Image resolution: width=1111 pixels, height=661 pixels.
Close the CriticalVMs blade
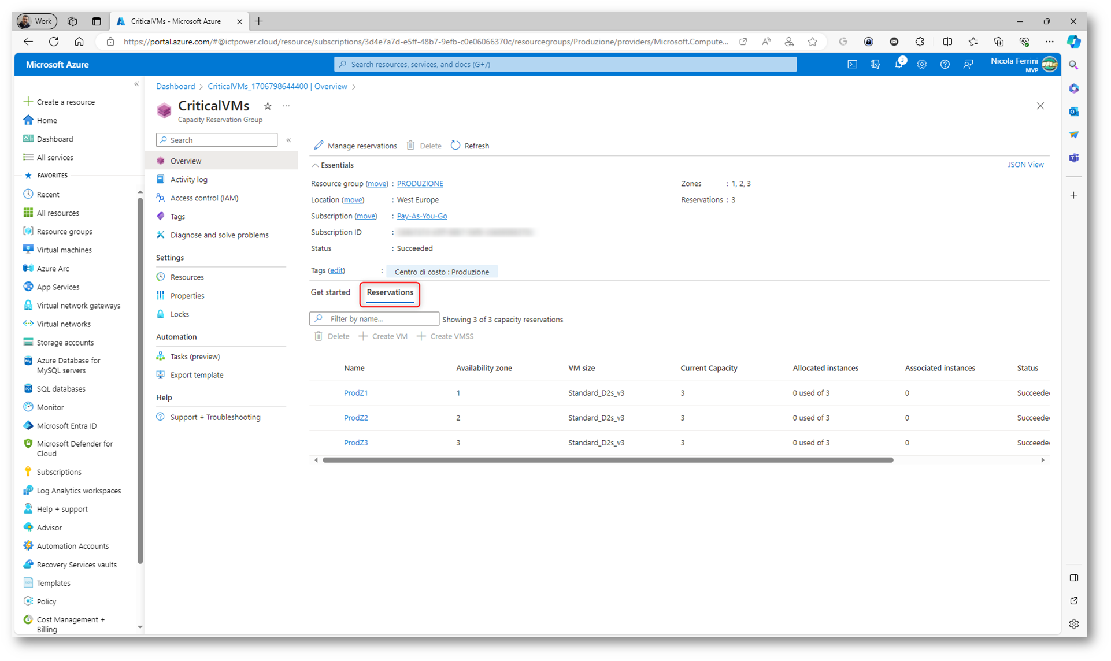pos(1040,106)
